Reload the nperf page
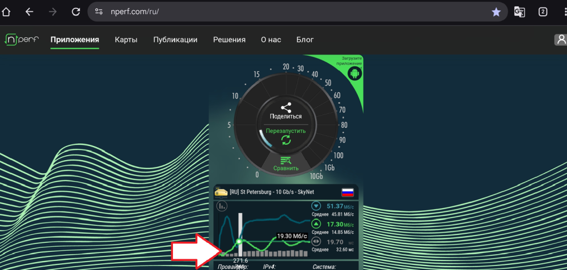 pyautogui.click(x=75, y=12)
